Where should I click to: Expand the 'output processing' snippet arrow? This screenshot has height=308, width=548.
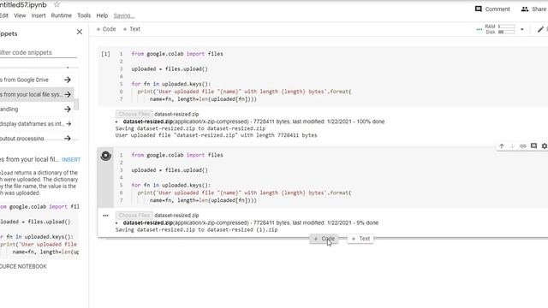click(x=68, y=139)
